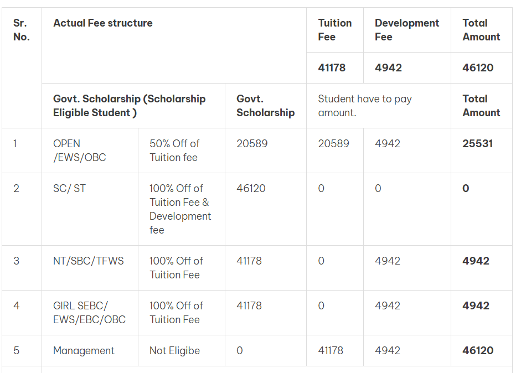Click '50% Off of Tuition fee' cell
Viewport: 521px width, 373px height.
174,151
